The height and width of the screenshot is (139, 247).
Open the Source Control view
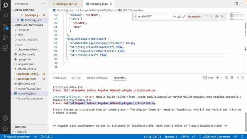tap(5, 27)
